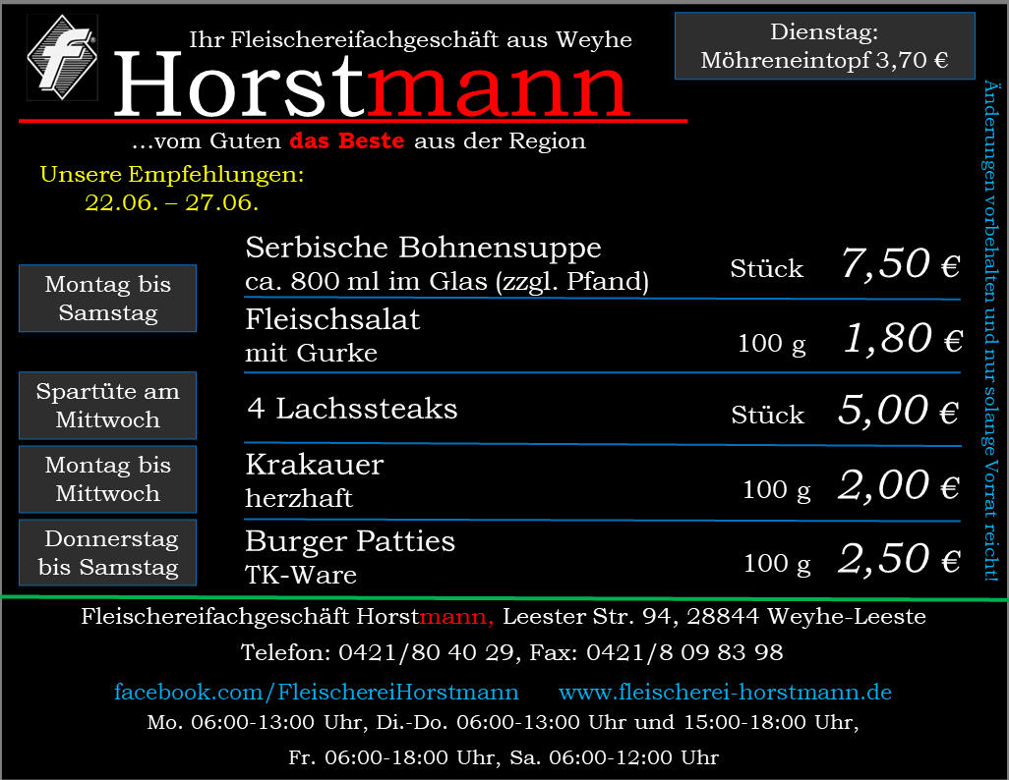This screenshot has height=780, width=1009.
Task: Click the butcher guild f logo icon
Action: [x=62, y=58]
